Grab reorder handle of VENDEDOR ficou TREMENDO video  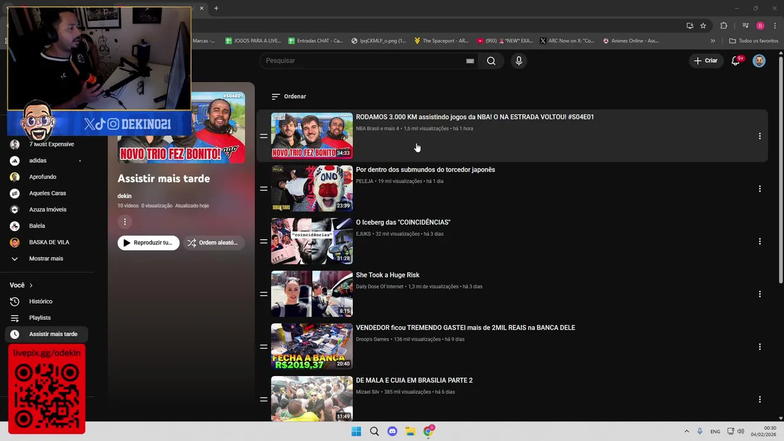pos(263,347)
